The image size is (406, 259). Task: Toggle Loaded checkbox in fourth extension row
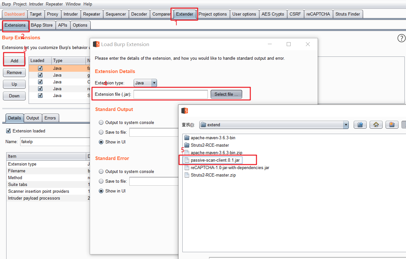[40, 89]
